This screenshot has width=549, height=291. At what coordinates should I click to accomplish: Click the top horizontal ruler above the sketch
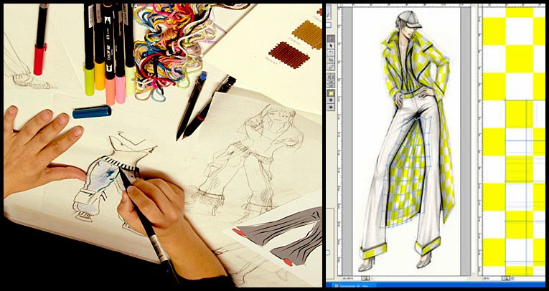point(402,6)
